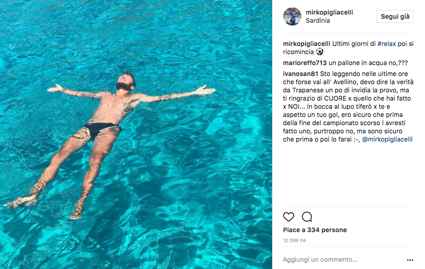Click the comment text "un pallone in acqua no"

[361, 63]
